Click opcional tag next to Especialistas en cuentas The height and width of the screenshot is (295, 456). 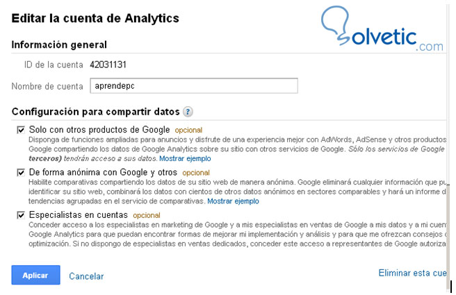click(146, 216)
